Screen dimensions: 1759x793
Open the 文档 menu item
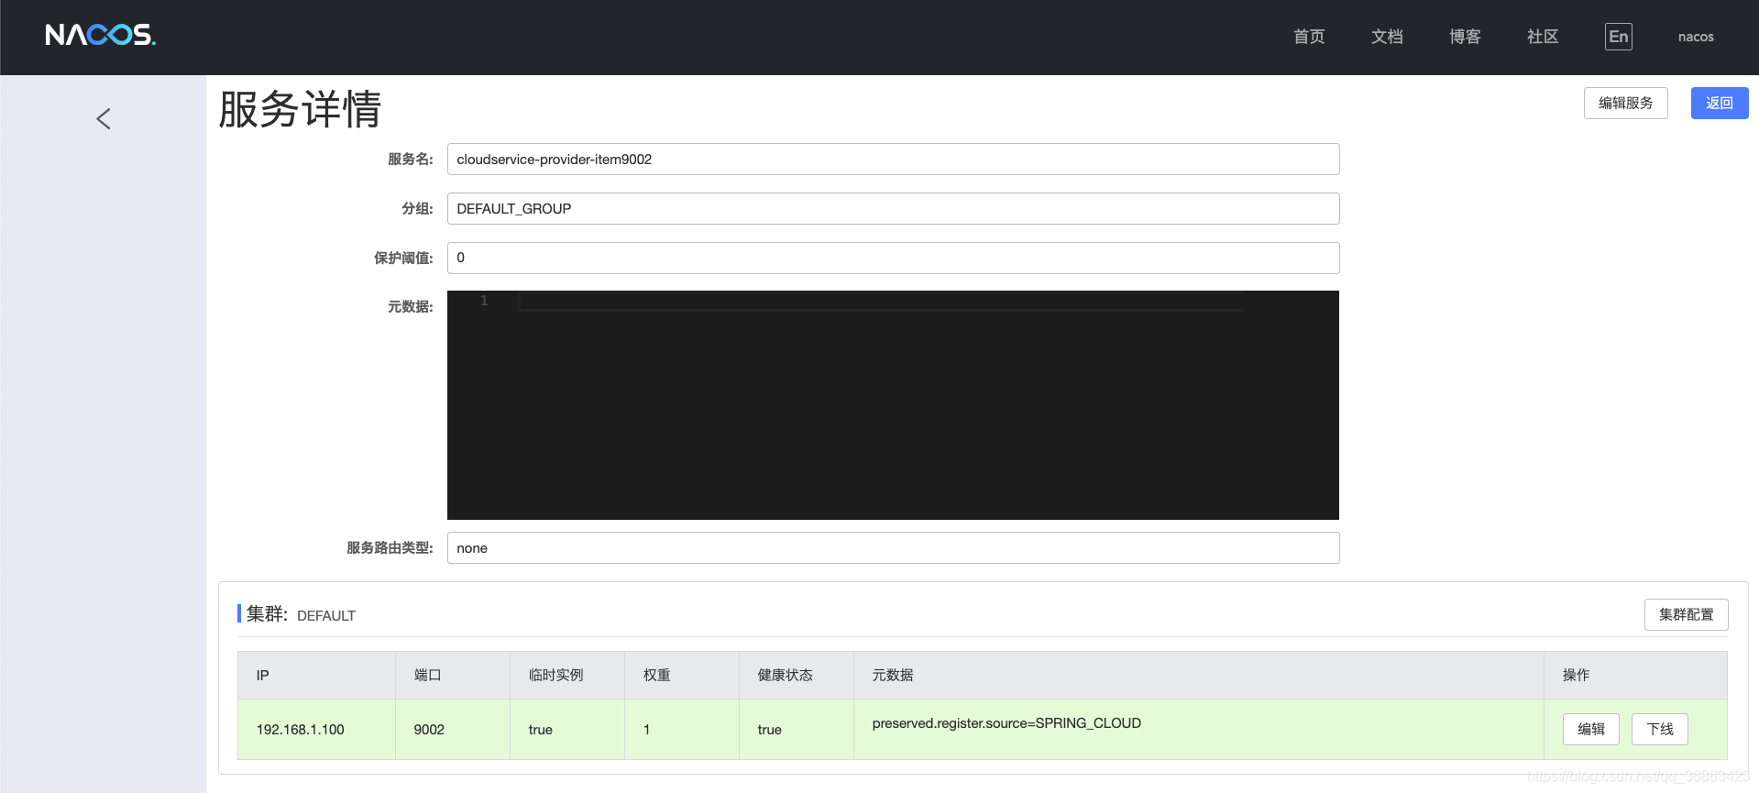pos(1387,37)
